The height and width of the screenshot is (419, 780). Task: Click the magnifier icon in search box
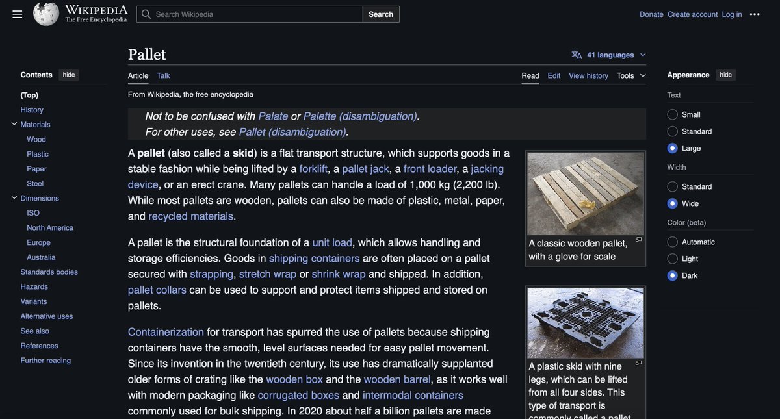coord(146,14)
